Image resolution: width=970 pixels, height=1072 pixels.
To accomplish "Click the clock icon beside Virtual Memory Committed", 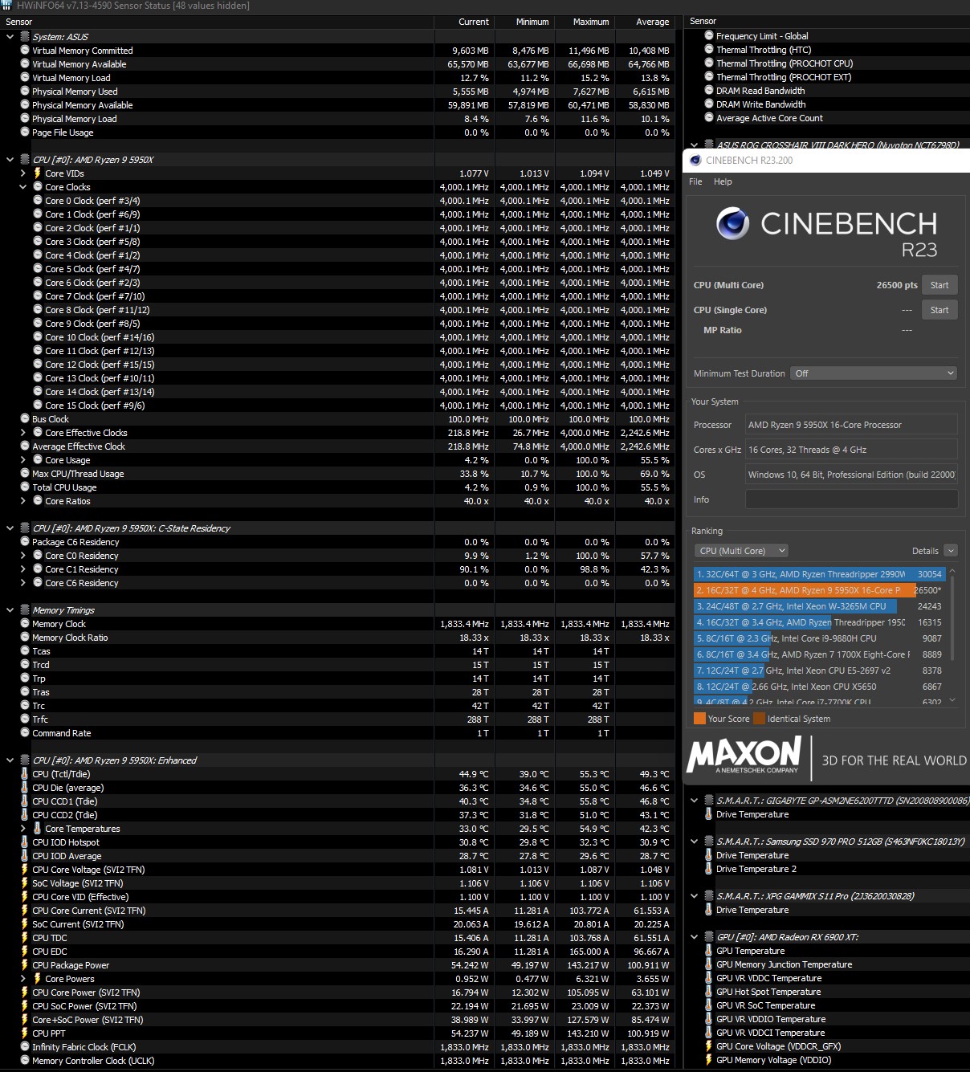I will point(25,50).
